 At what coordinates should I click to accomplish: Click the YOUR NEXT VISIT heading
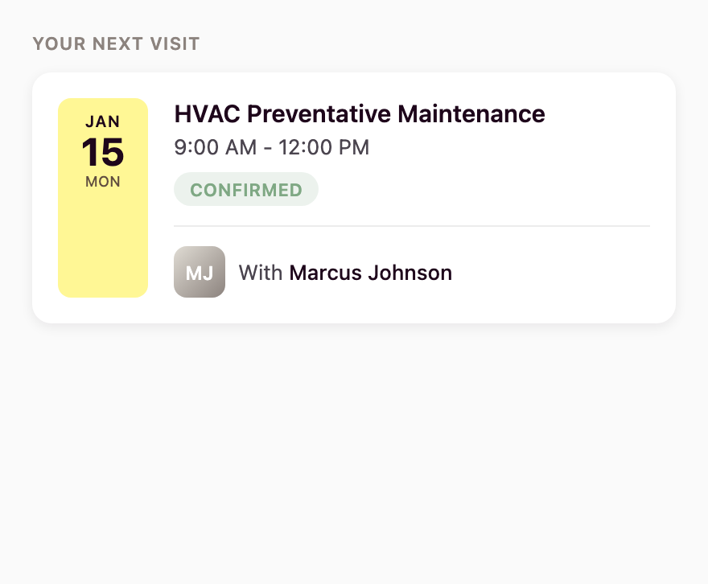coord(116,43)
